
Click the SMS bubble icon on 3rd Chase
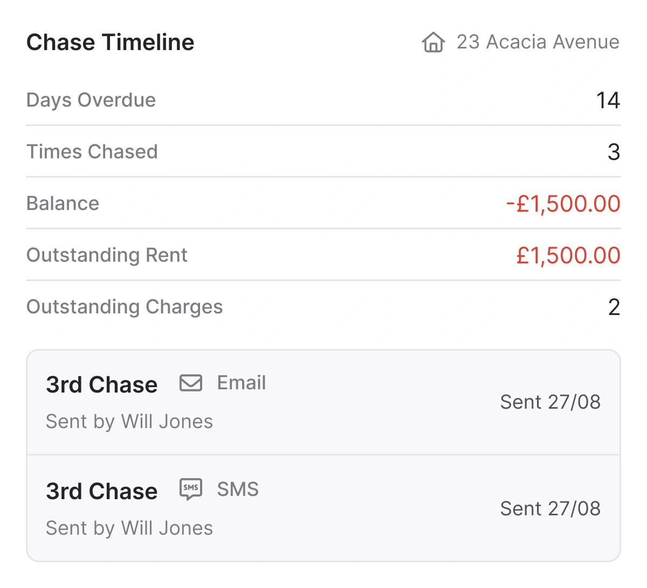pyautogui.click(x=191, y=489)
